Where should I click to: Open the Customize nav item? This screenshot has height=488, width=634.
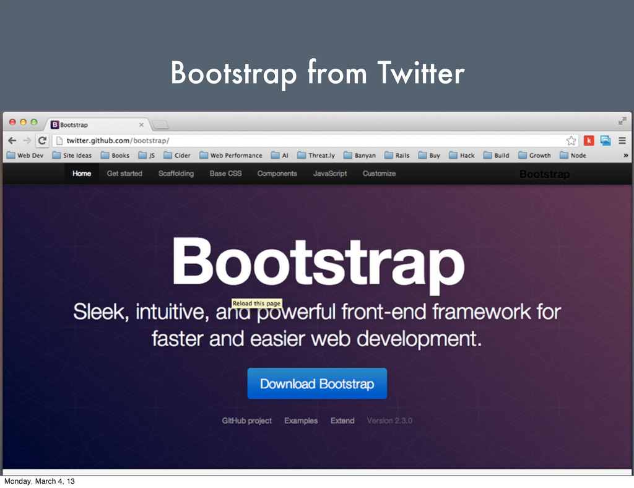point(380,173)
